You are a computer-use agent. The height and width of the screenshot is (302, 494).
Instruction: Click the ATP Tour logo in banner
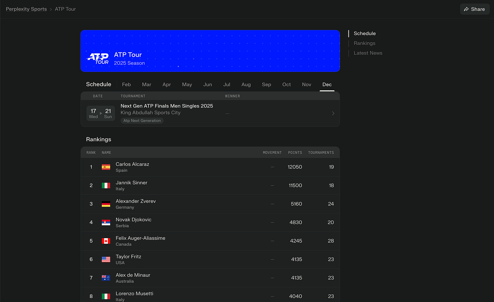98,59
